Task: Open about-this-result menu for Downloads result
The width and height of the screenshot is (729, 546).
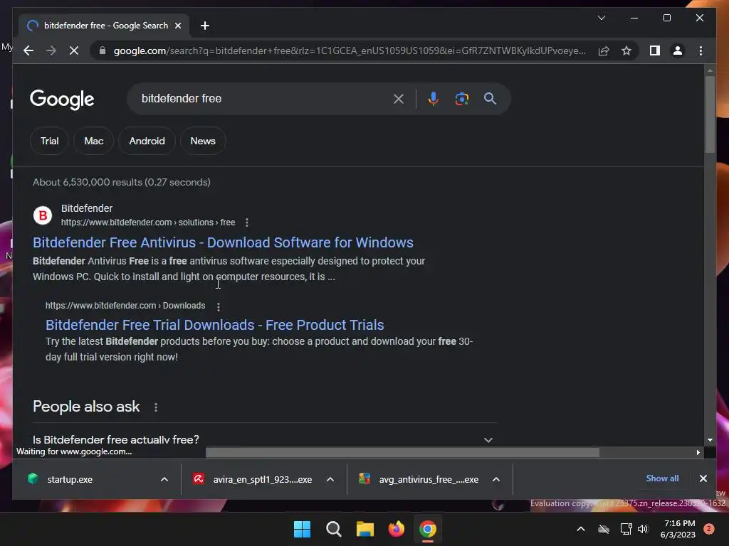Action: 218,306
